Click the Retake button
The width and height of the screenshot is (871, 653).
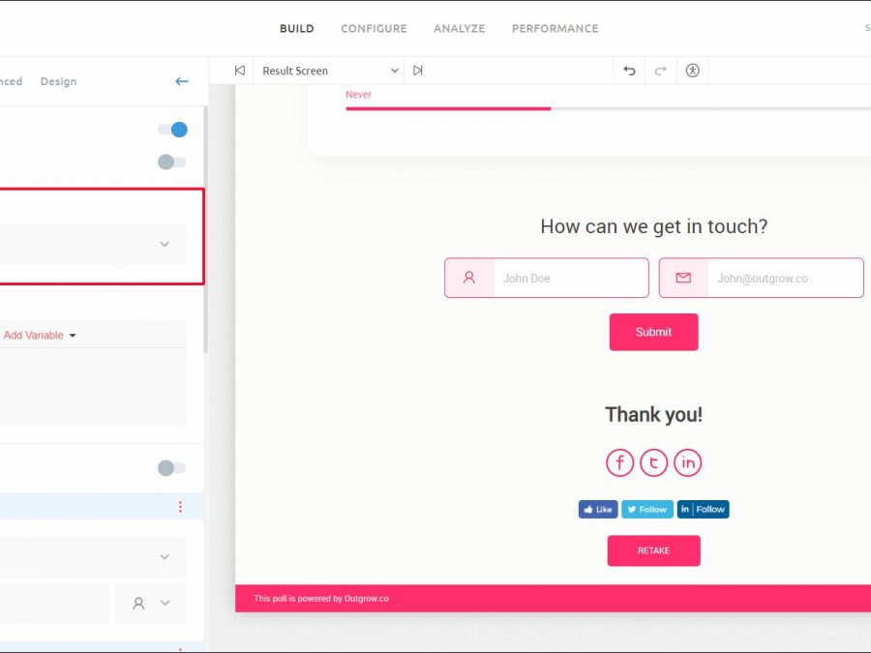pos(653,550)
